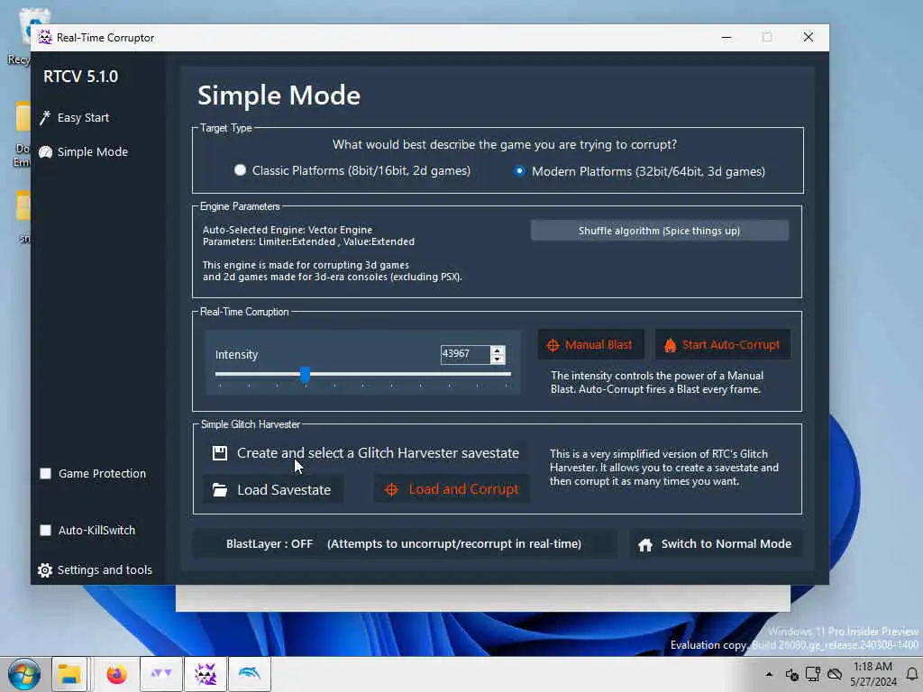Click the Load and Corrupt crosshair icon
This screenshot has height=692, width=923.
point(391,489)
